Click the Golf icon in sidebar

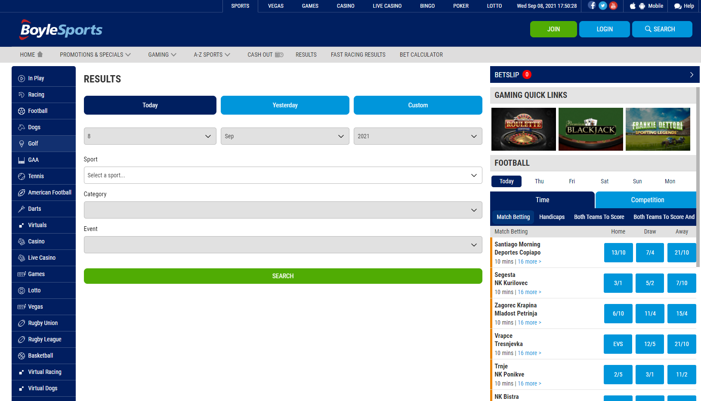[22, 144]
